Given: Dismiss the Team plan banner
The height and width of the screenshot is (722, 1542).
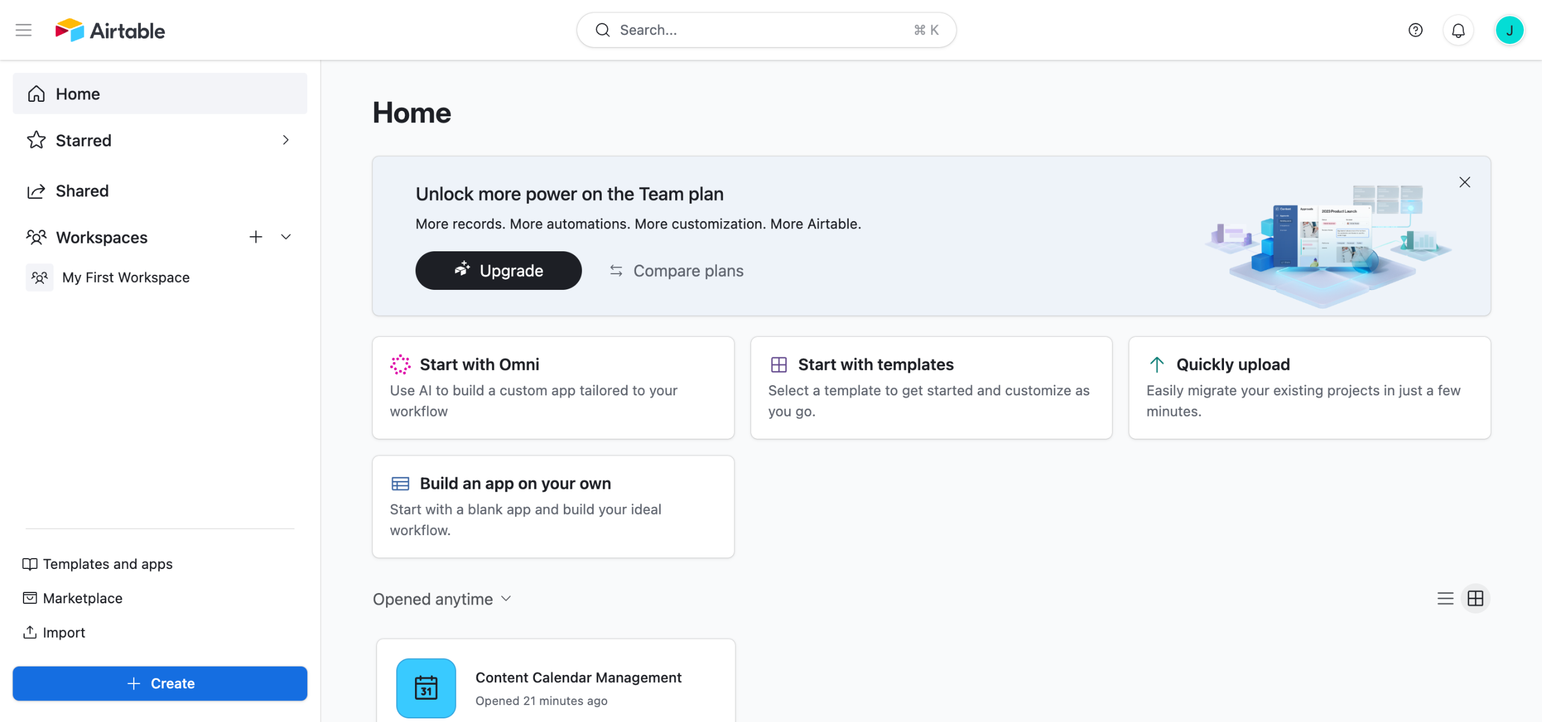Looking at the screenshot, I should (1464, 182).
